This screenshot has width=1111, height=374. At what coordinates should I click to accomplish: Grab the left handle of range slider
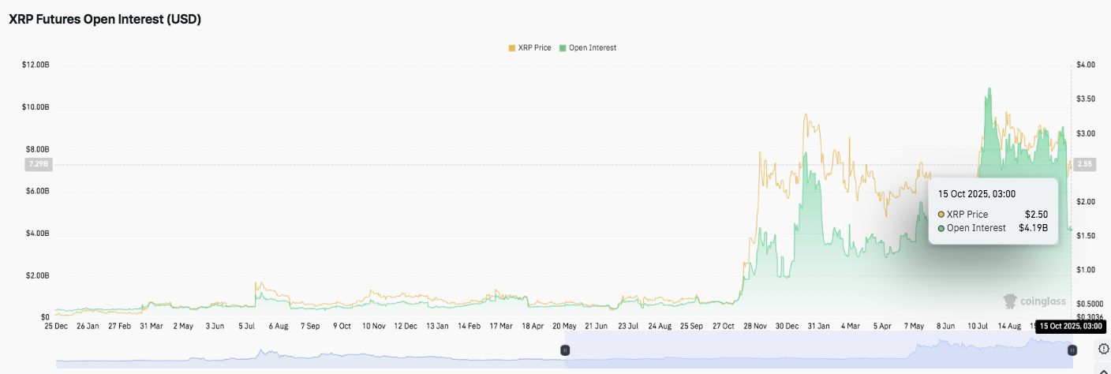565,350
